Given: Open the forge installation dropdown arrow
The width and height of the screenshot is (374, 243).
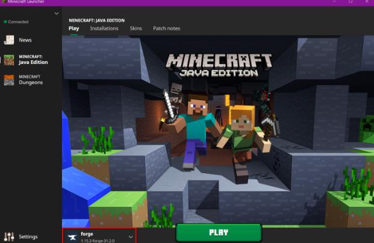Looking at the screenshot, I should click(x=131, y=237).
